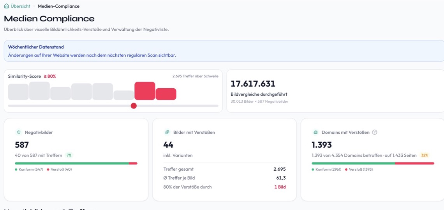Open the Übersicht breadcrumb link
444x210 pixels.
click(20, 6)
